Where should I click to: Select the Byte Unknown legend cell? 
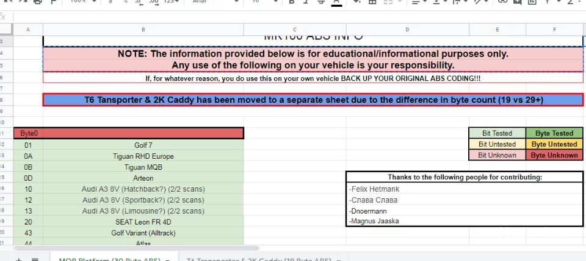click(554, 155)
